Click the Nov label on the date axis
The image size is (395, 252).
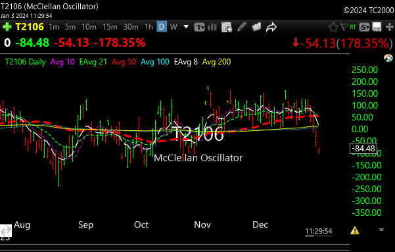(x=202, y=224)
